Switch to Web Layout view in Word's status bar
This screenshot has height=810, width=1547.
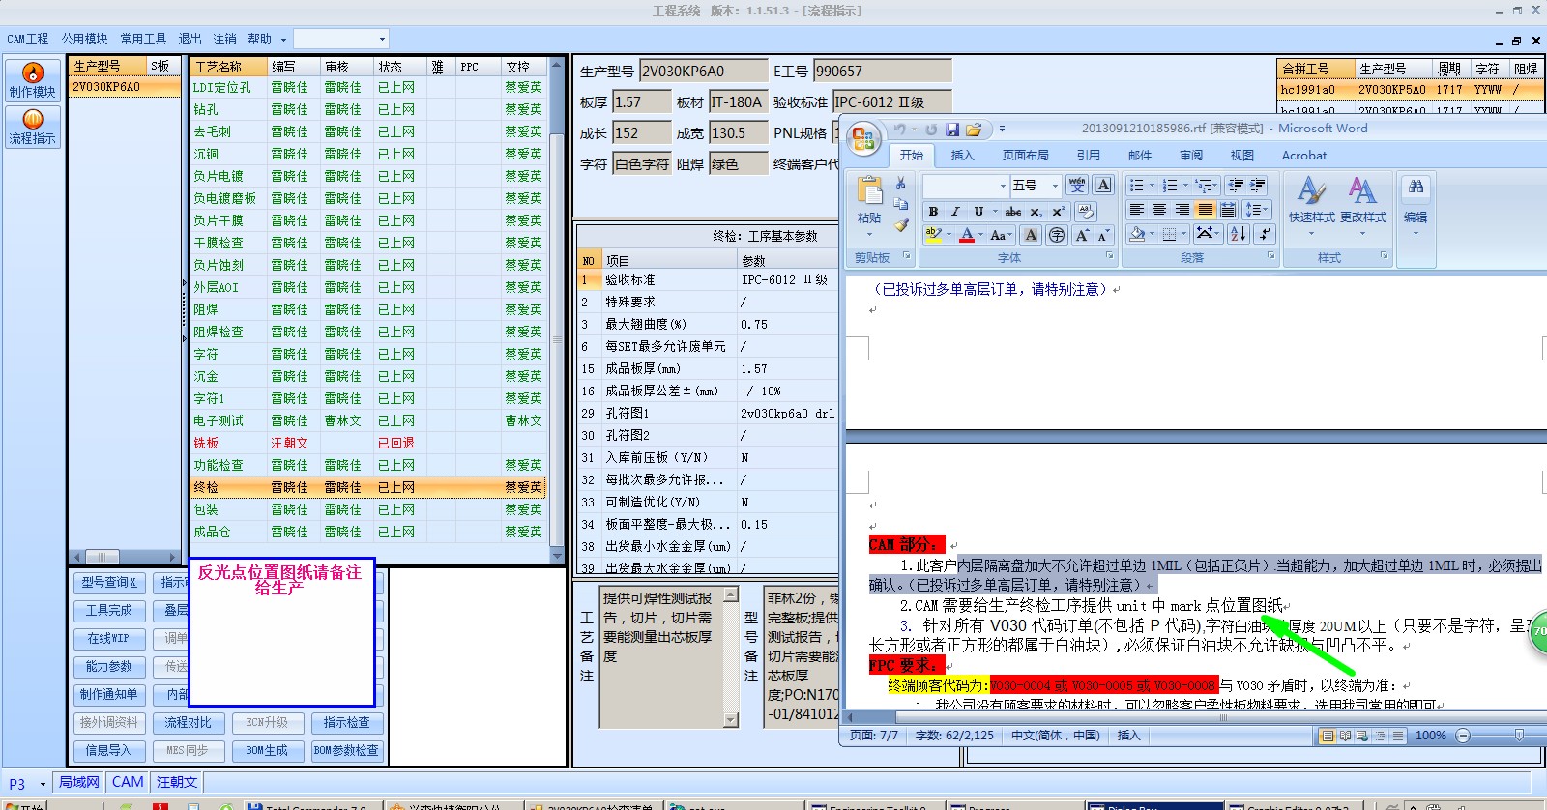[1362, 736]
